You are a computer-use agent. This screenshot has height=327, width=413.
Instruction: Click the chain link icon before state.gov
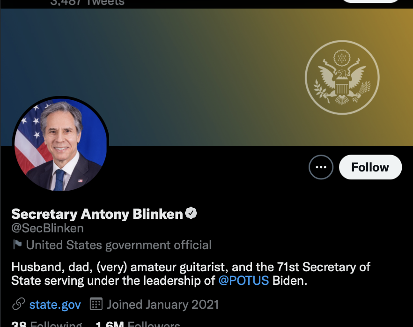(x=18, y=305)
